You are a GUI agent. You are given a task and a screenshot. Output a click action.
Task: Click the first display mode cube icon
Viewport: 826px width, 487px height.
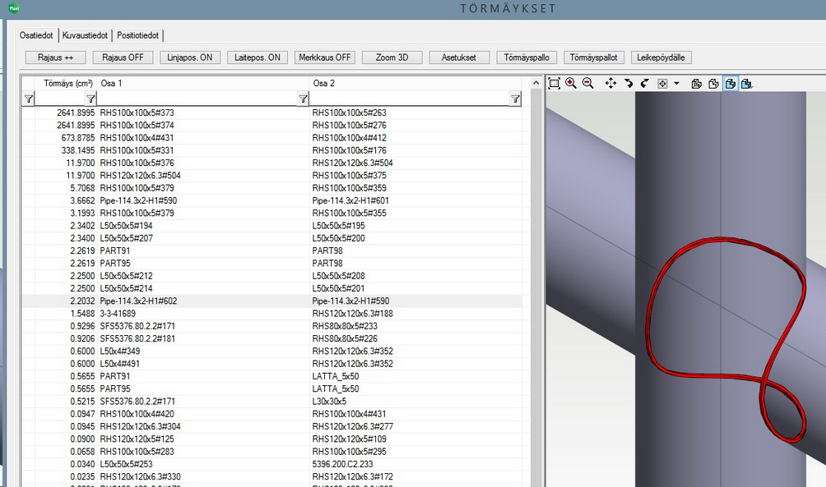point(696,83)
